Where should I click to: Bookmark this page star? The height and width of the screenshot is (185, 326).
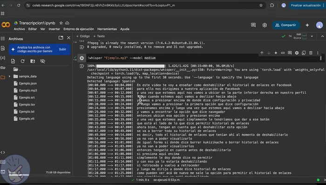(261, 6)
